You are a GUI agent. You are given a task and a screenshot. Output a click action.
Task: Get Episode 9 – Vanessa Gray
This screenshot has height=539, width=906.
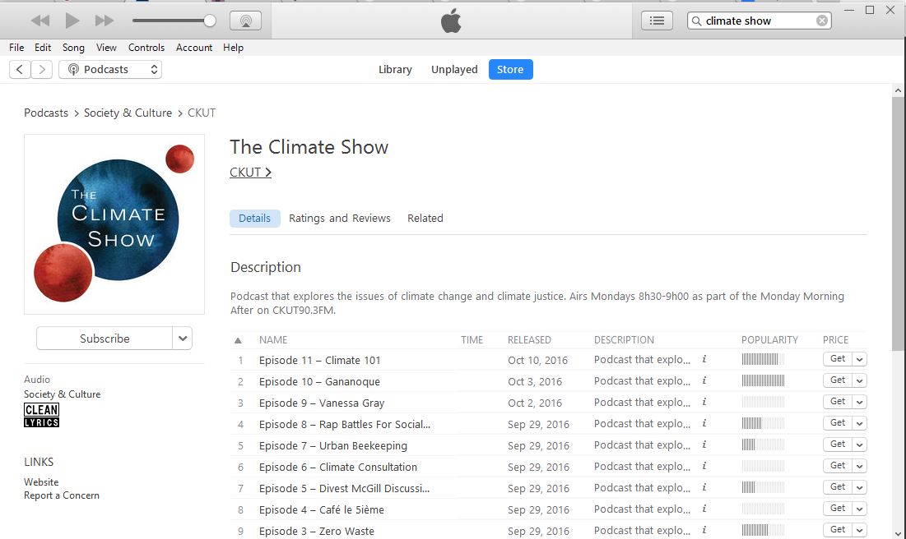pos(837,402)
